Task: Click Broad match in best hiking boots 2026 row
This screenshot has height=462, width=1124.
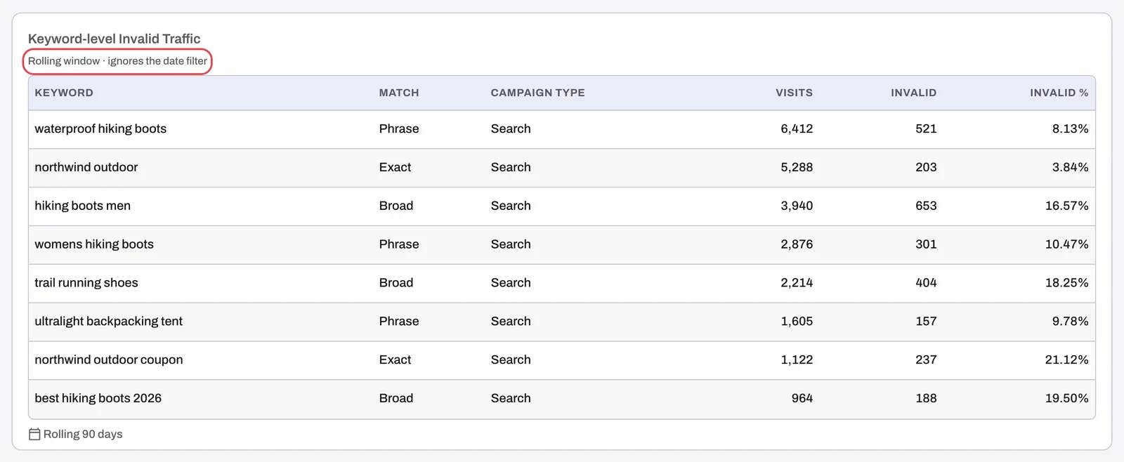Action: pyautogui.click(x=396, y=398)
